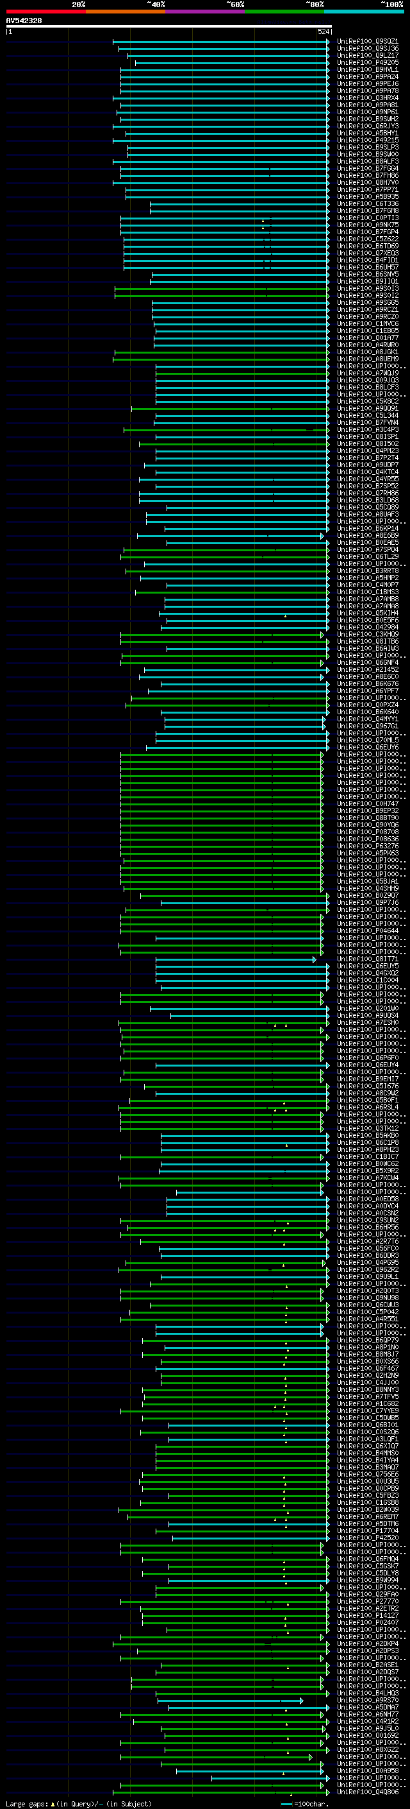Click the UniRef100_A7SPQ4 label

click(x=367, y=550)
